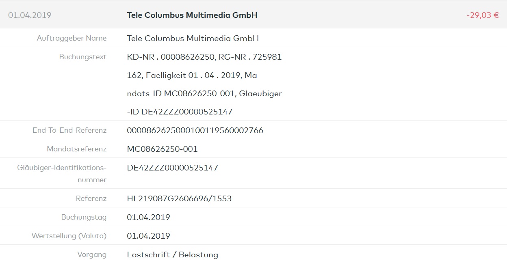This screenshot has width=507, height=263.
Task: Click the Wertstellung (Valuta) label
Action: (69, 236)
